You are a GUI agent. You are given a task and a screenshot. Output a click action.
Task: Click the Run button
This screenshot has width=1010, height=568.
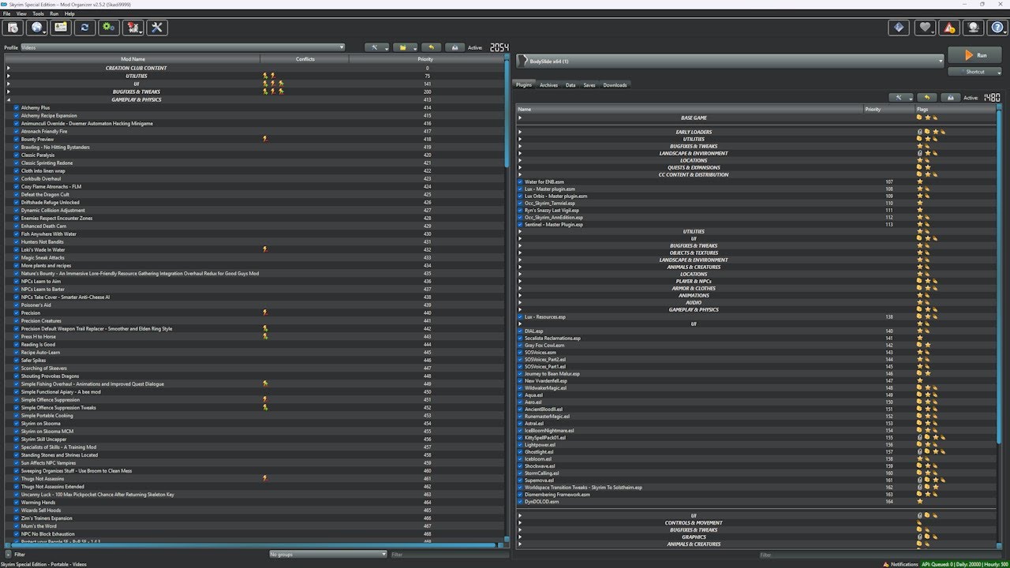pos(975,55)
